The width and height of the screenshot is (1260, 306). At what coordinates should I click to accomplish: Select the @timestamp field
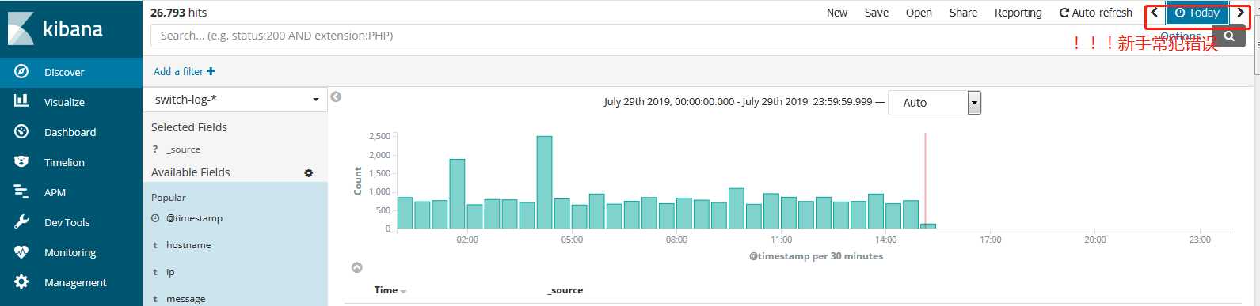coord(194,218)
